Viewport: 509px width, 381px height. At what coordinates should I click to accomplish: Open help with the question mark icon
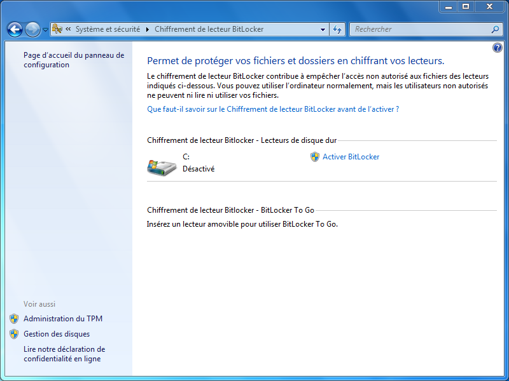coord(497,48)
